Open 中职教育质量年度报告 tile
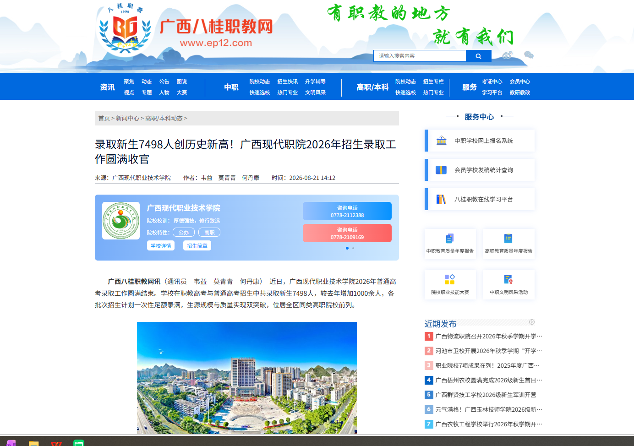 [450, 244]
